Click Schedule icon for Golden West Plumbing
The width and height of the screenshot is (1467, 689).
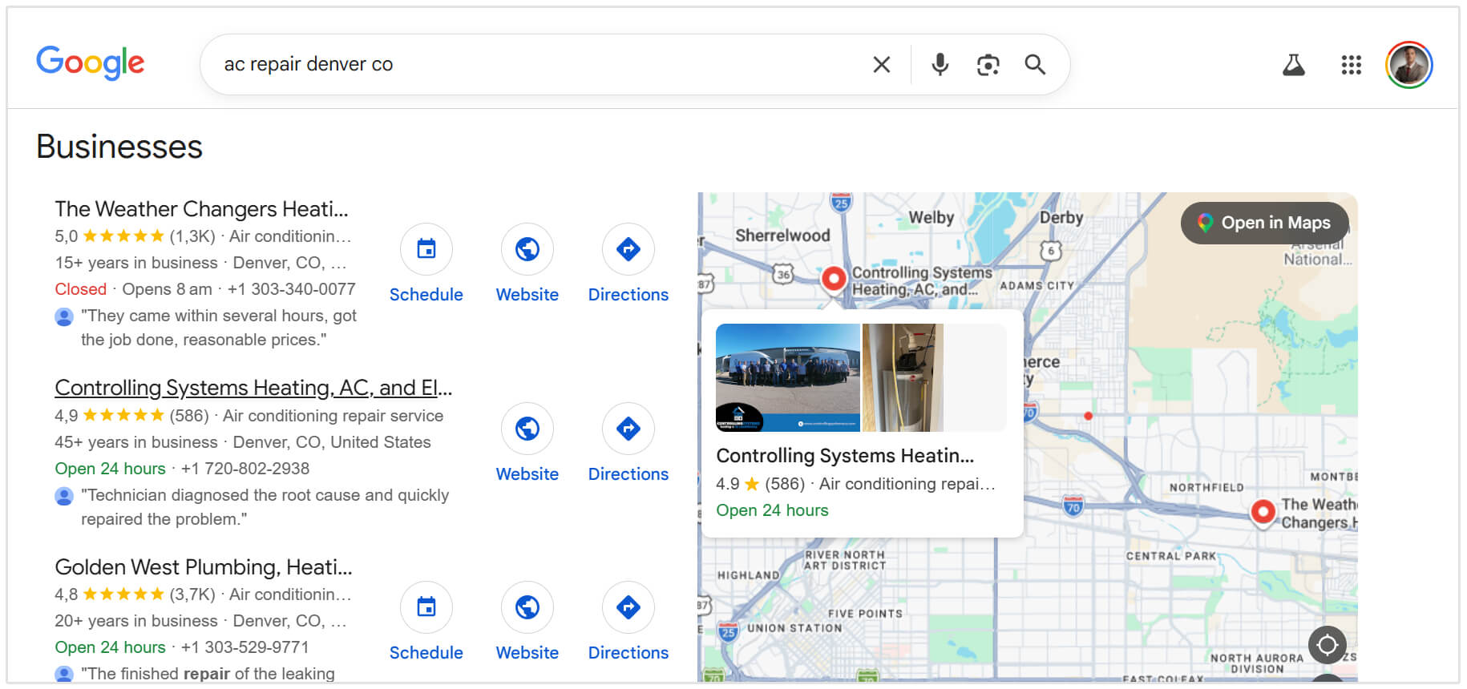[426, 607]
